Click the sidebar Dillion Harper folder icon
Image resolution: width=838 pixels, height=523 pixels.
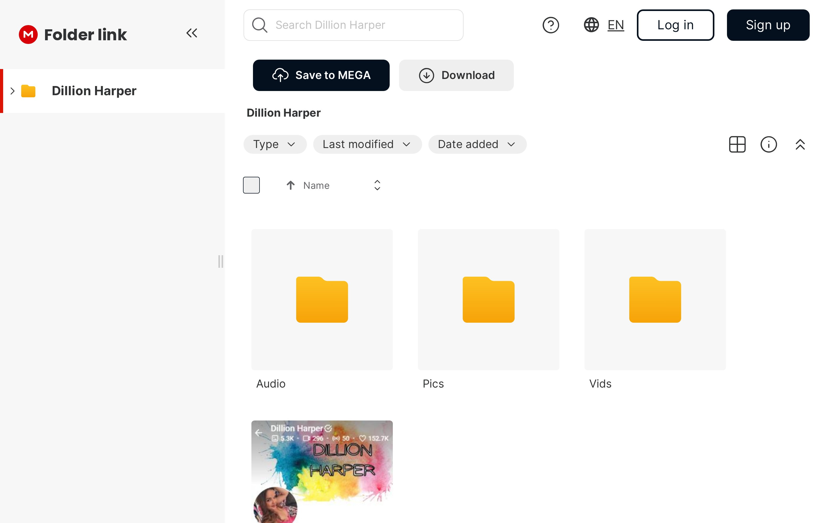coord(28,91)
